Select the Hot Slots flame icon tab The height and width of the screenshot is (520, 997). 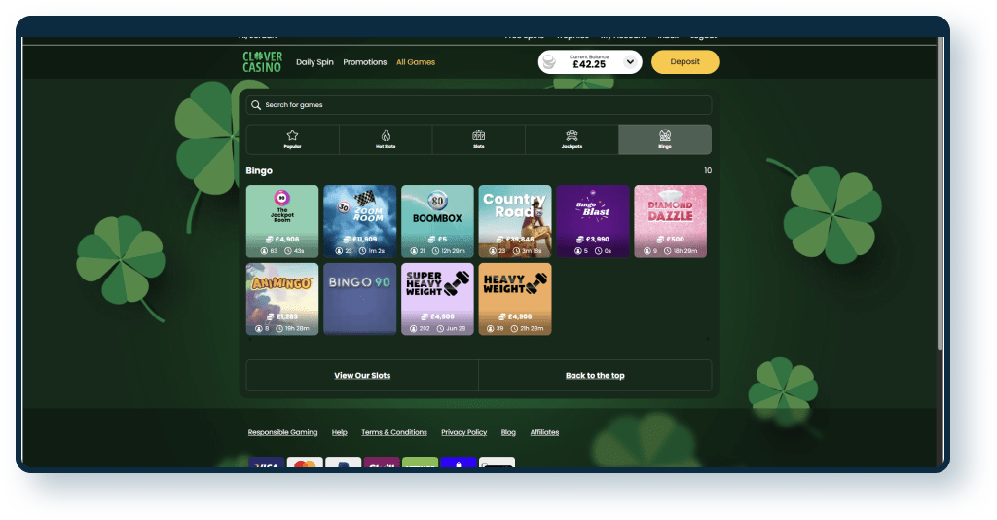point(386,139)
